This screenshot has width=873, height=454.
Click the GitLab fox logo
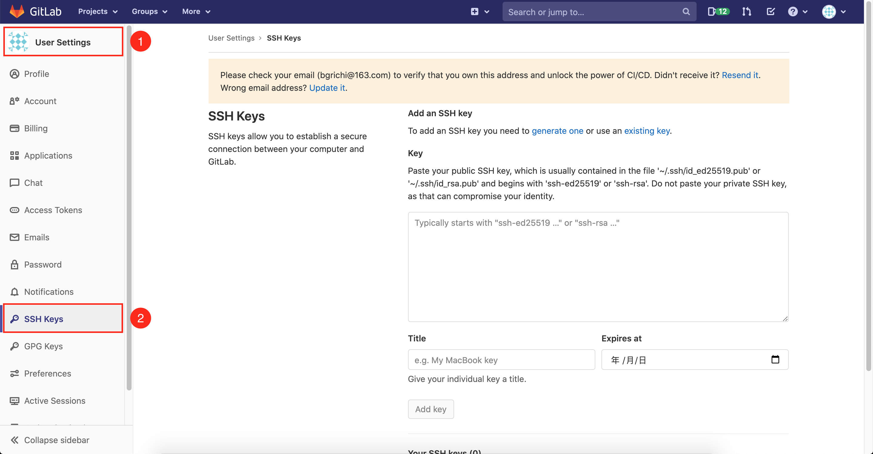point(17,12)
